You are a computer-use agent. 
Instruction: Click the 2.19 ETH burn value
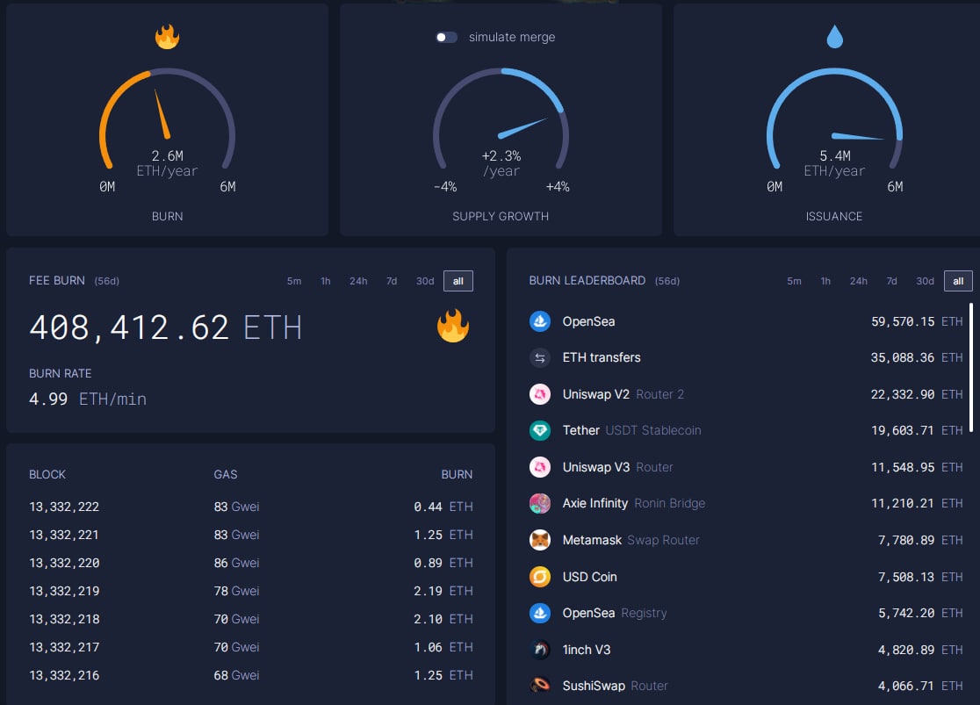(443, 591)
